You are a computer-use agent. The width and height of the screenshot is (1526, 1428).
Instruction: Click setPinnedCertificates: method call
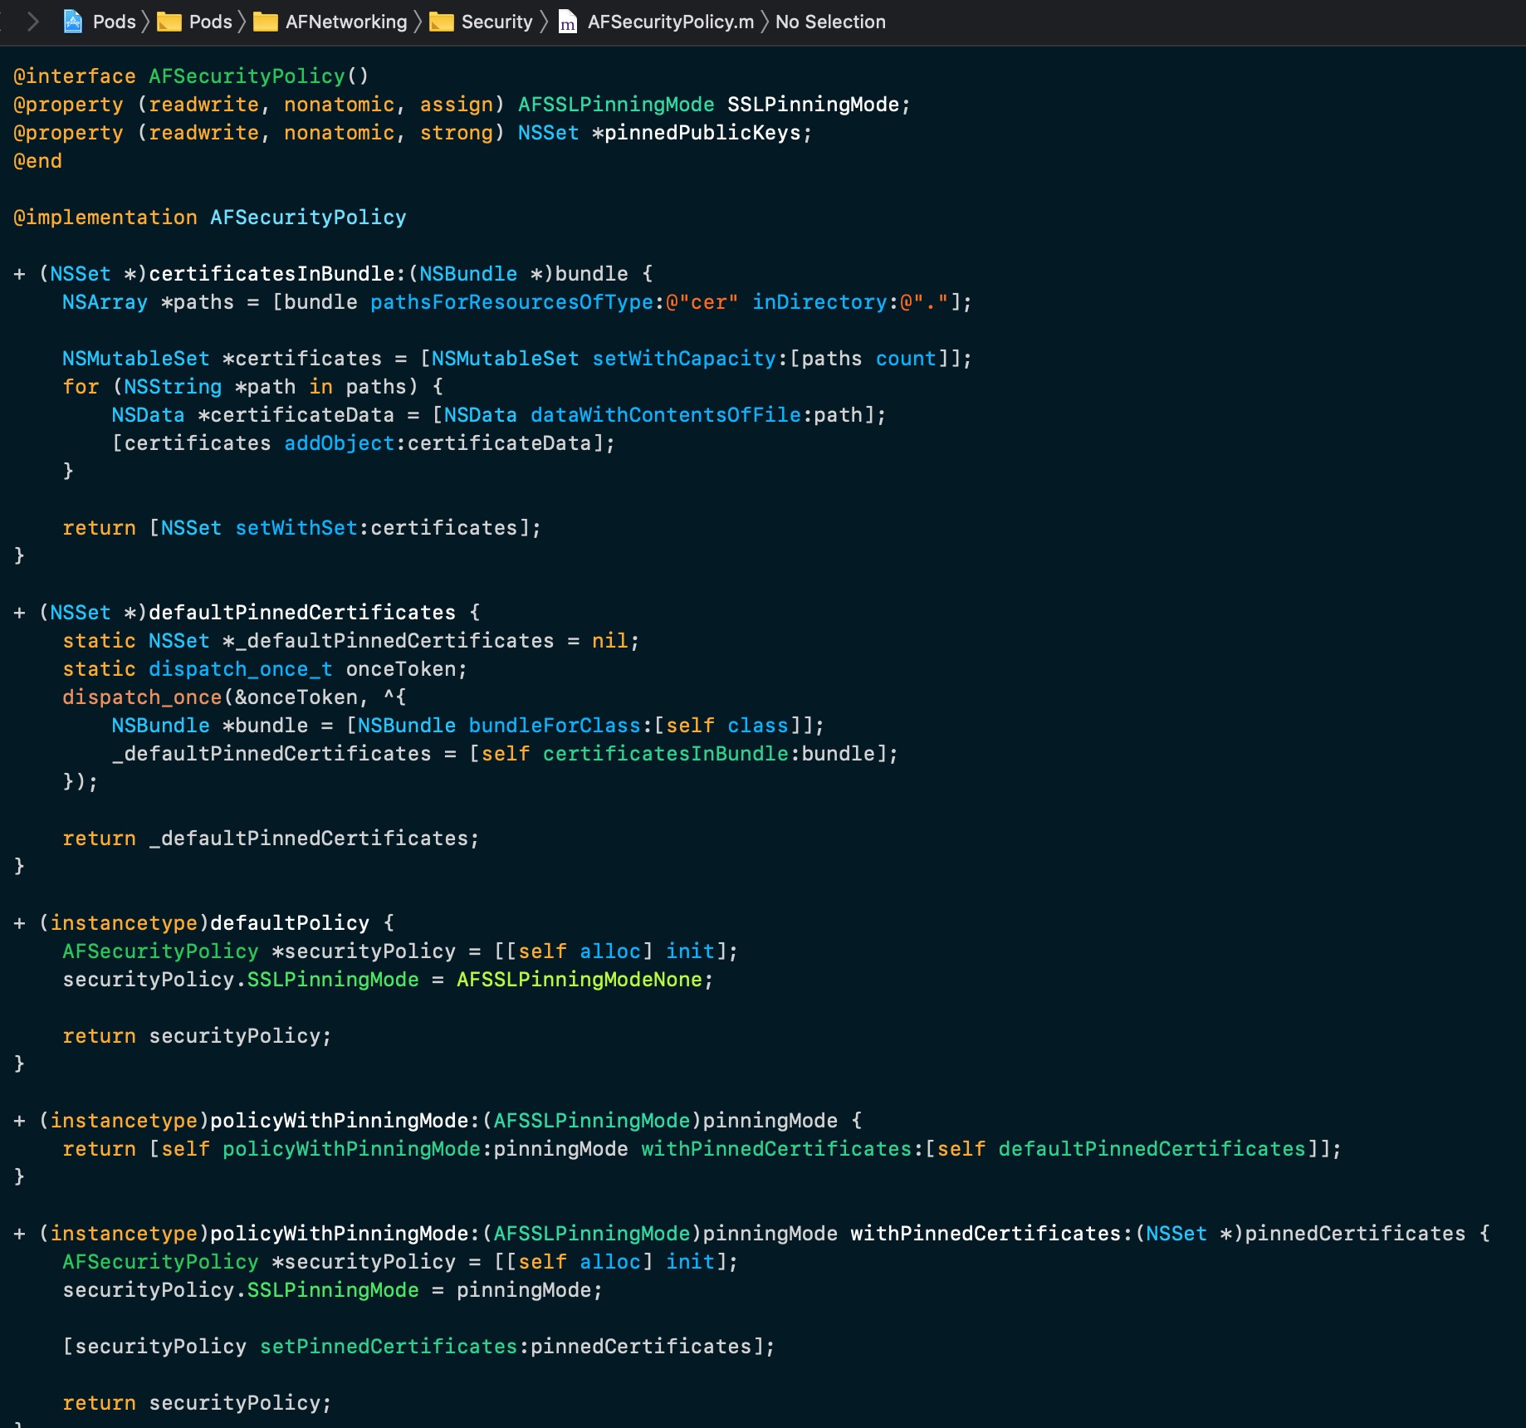(x=395, y=1347)
